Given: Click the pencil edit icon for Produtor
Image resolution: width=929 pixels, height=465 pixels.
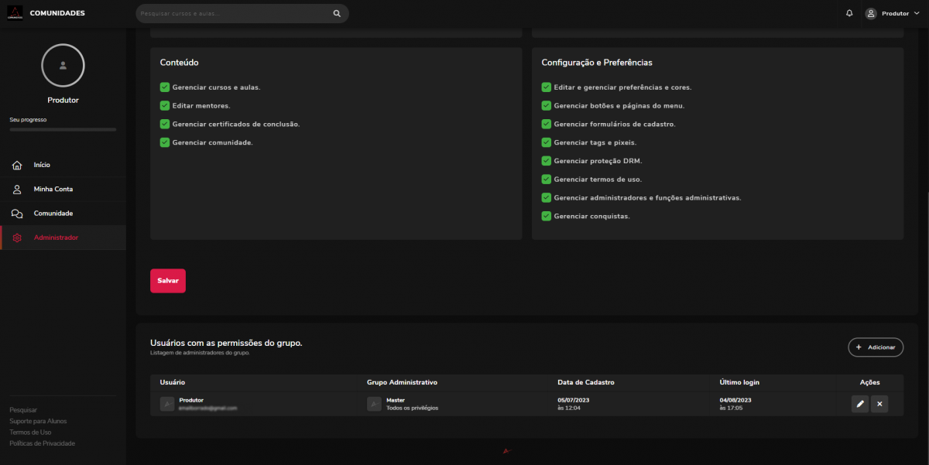Looking at the screenshot, I should [859, 404].
